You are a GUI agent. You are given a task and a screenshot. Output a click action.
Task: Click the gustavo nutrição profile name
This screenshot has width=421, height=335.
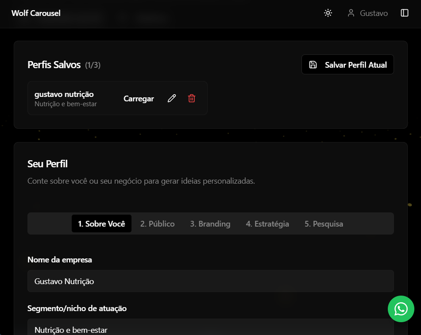[x=64, y=94]
